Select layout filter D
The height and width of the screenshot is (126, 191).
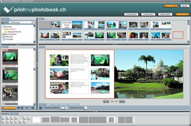tap(16, 118)
